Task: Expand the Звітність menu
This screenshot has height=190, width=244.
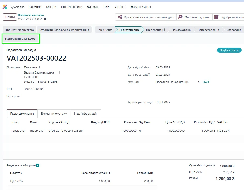Action: 120,7
